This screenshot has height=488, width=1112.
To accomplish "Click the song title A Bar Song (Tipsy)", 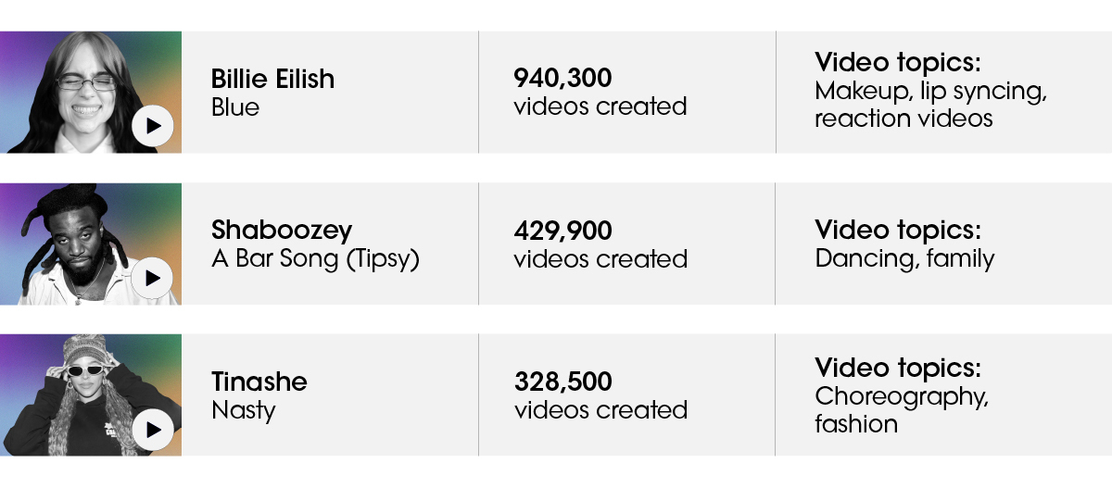I will coord(316,258).
